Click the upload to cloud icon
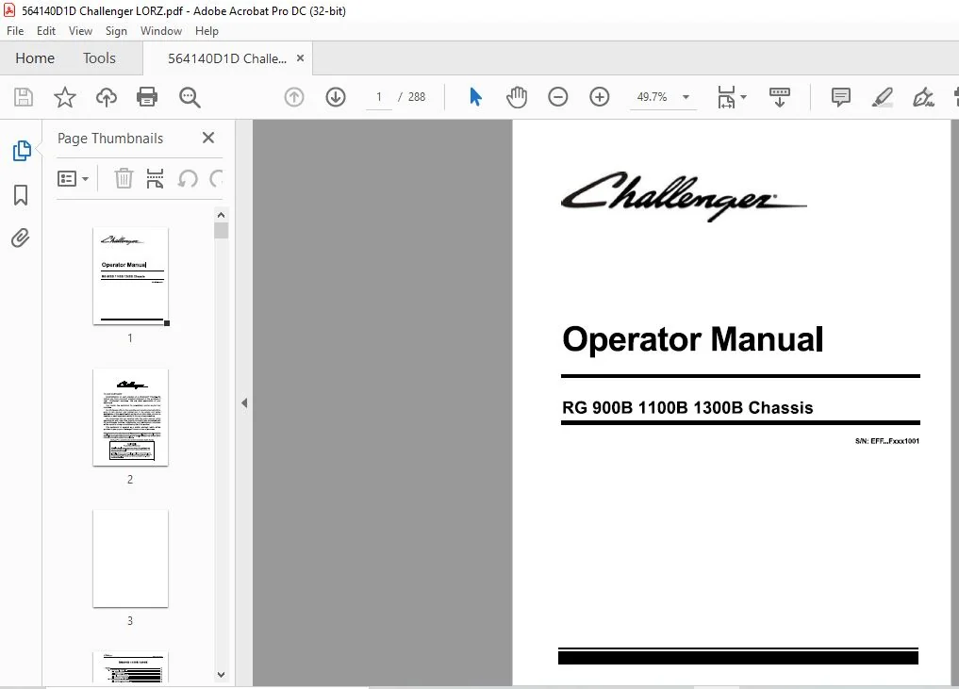This screenshot has height=689, width=959. [107, 97]
